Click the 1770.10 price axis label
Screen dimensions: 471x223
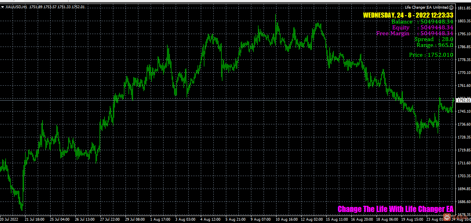click(464, 72)
